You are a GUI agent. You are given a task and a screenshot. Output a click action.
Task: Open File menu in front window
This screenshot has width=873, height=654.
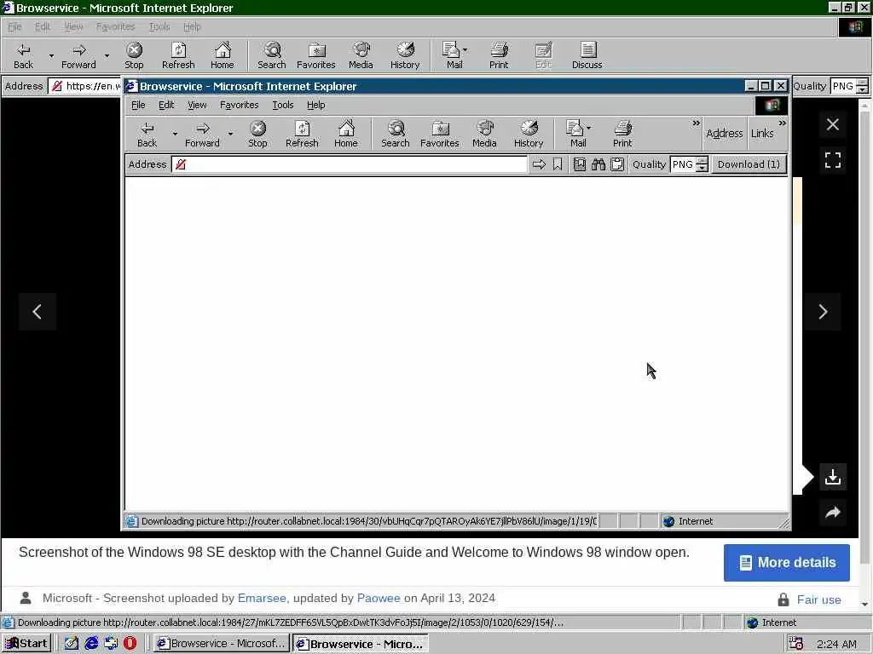pos(138,105)
